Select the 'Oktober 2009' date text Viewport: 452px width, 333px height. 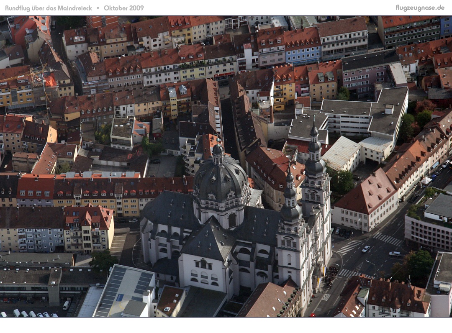pos(123,8)
